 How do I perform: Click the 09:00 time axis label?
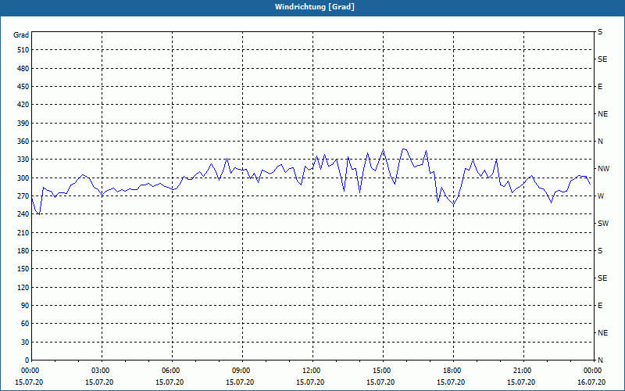tap(242, 371)
